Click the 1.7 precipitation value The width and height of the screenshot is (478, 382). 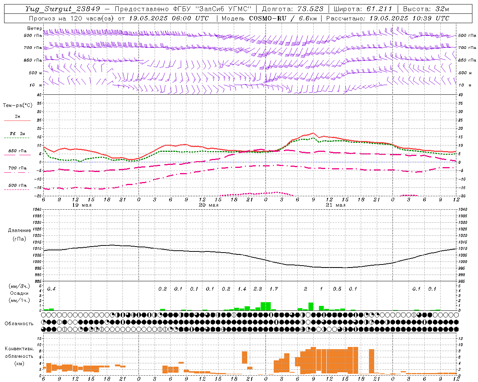(274, 289)
